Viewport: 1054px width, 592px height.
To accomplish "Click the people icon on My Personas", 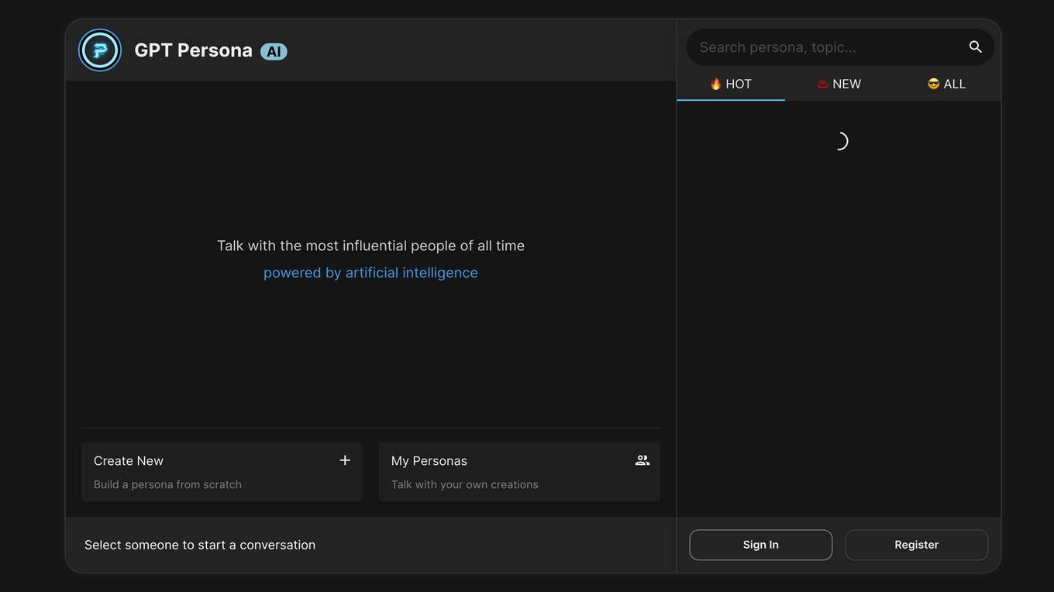I will (642, 460).
